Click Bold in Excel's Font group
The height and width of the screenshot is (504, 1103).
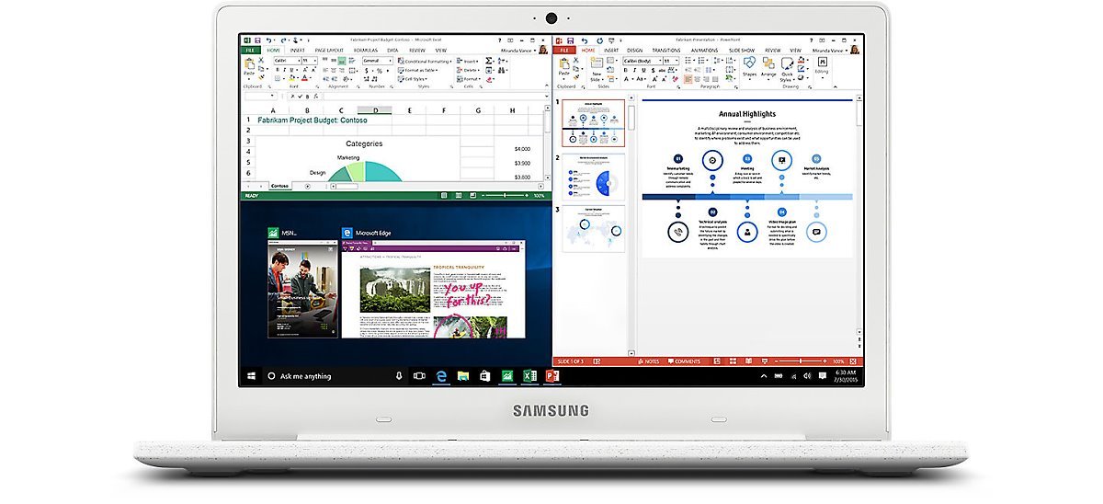[x=278, y=70]
